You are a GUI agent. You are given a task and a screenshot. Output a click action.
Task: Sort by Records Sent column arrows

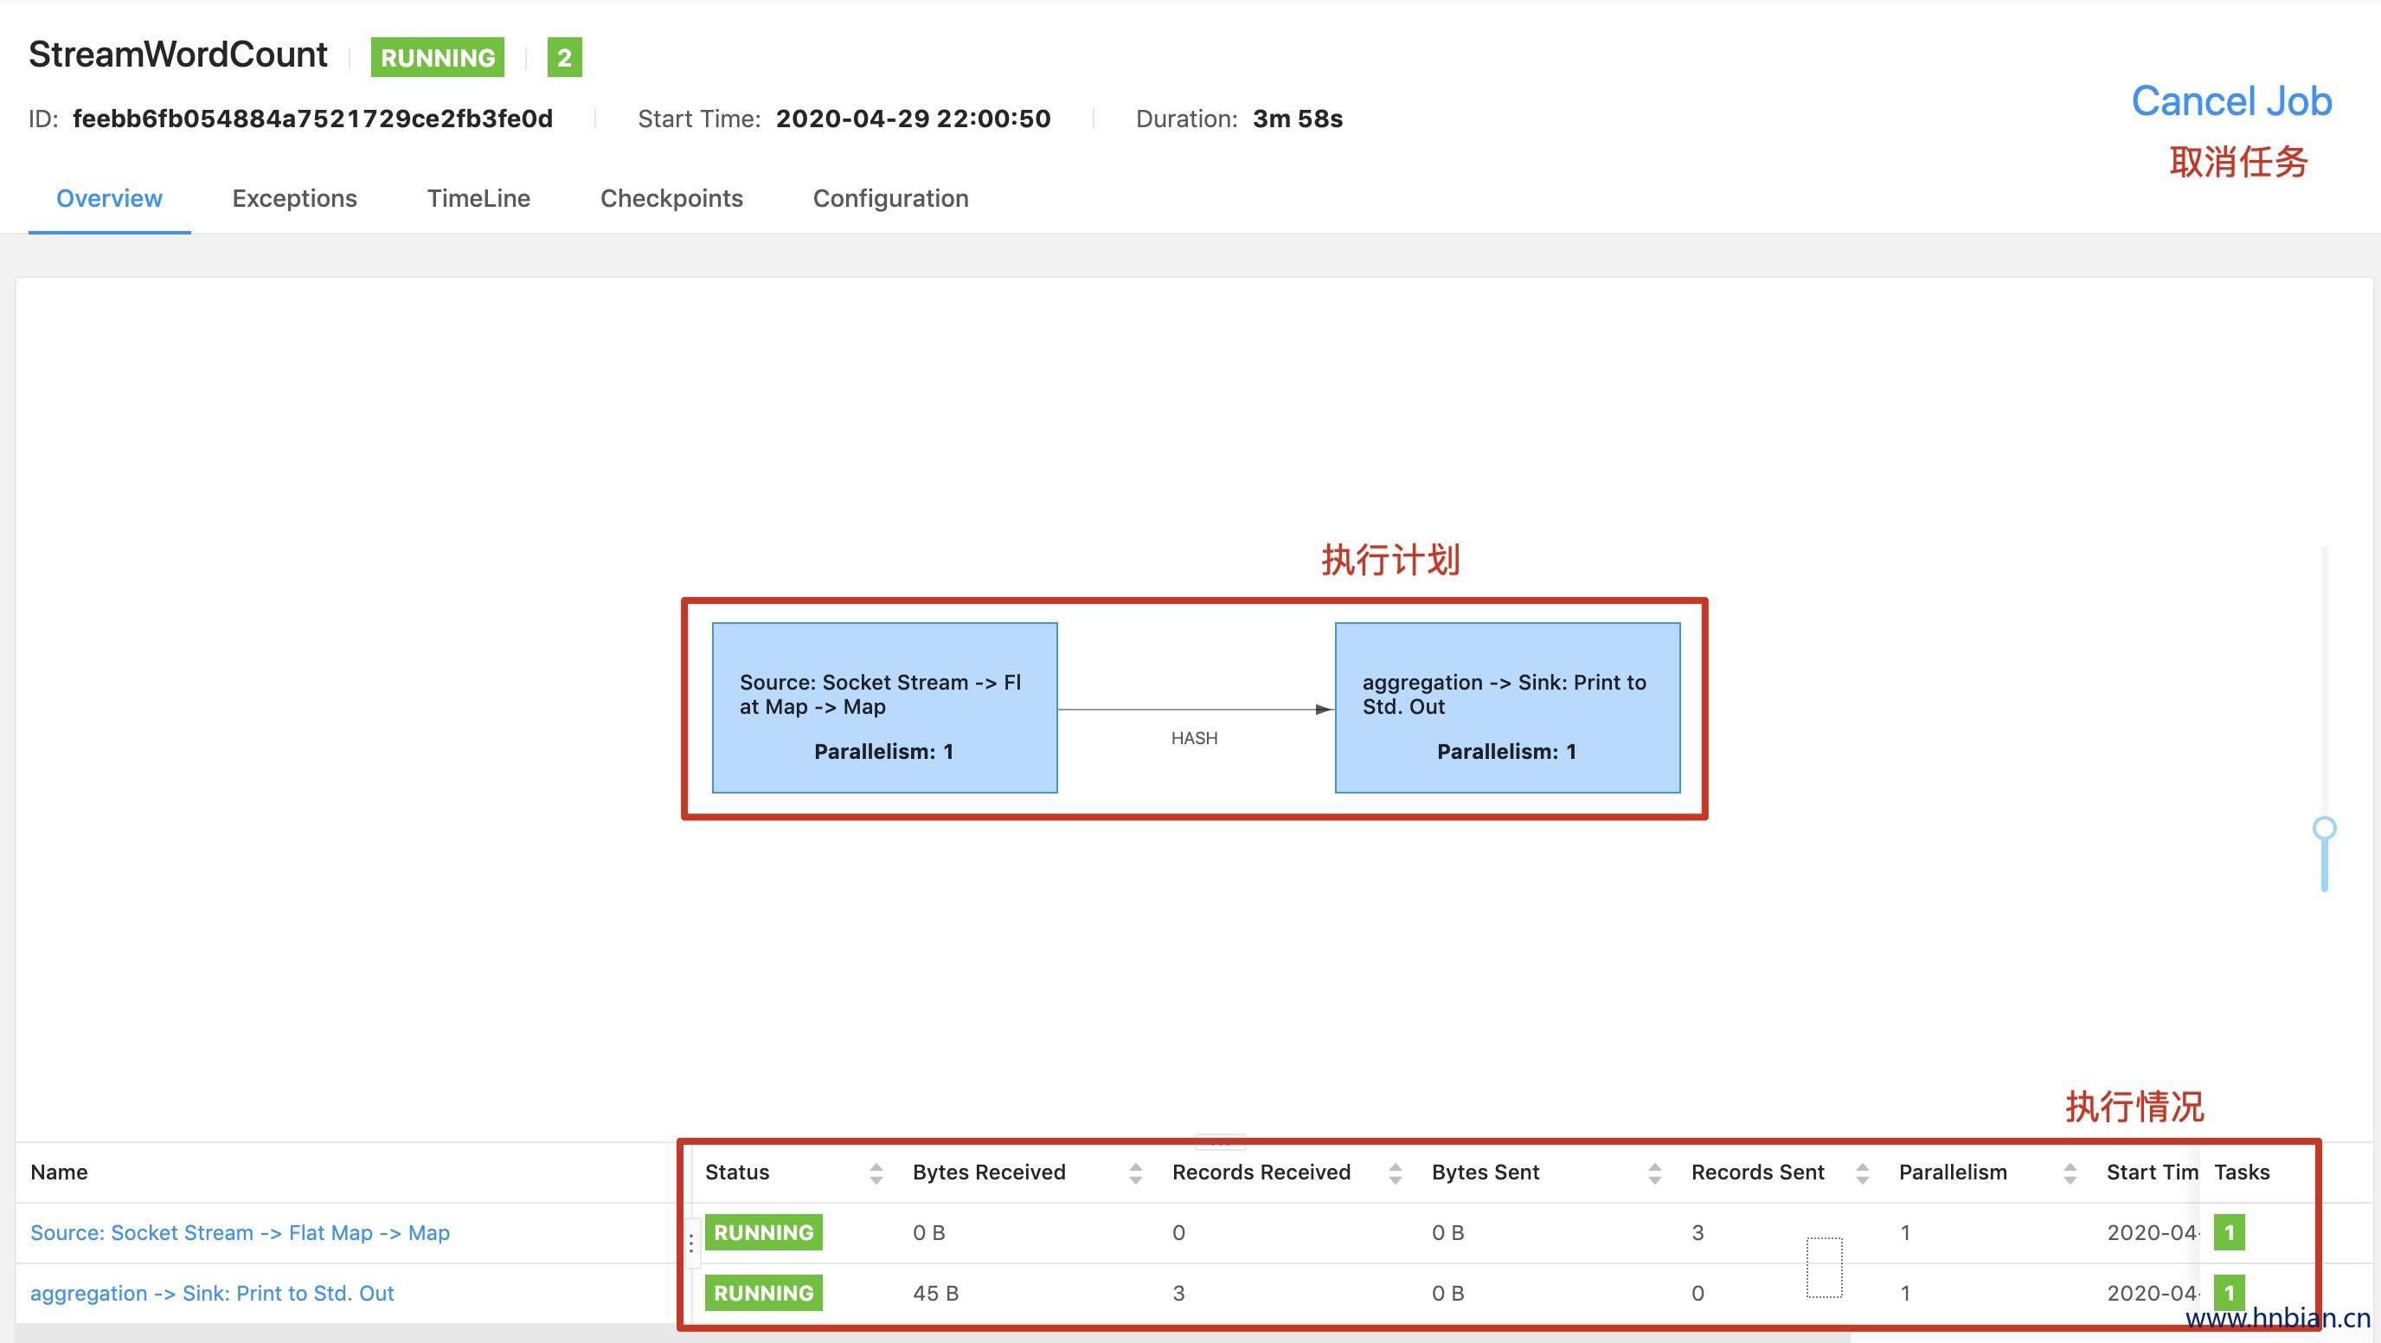(1862, 1173)
